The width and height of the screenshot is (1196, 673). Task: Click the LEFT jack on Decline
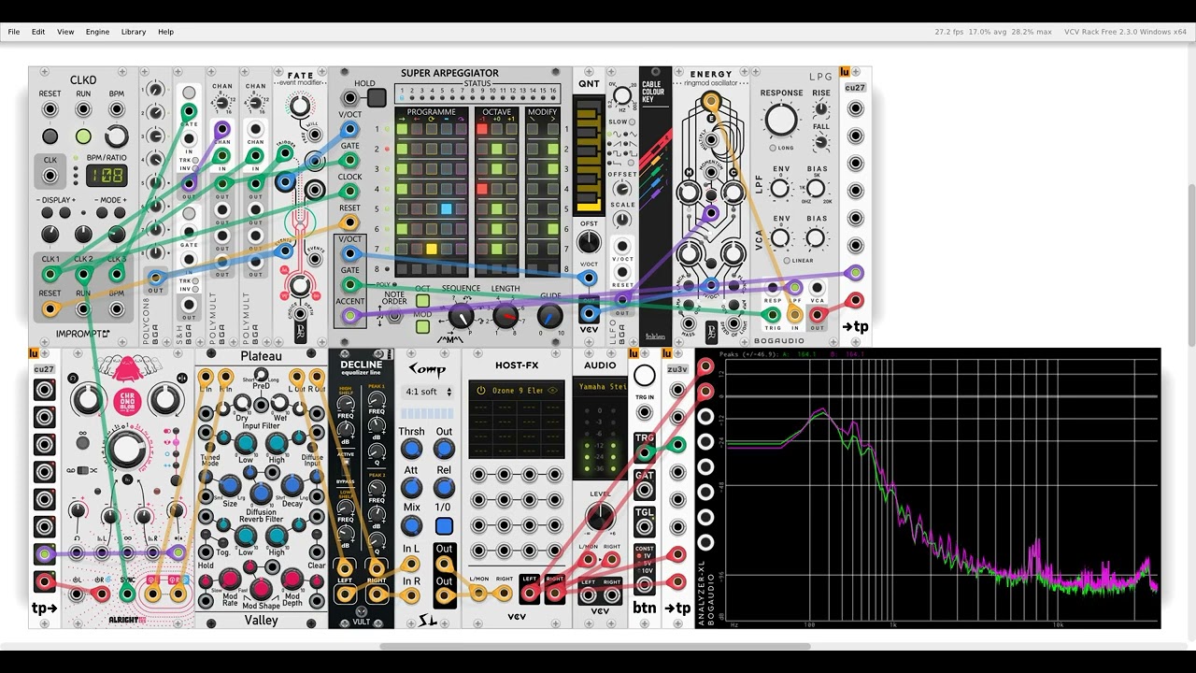tap(346, 593)
